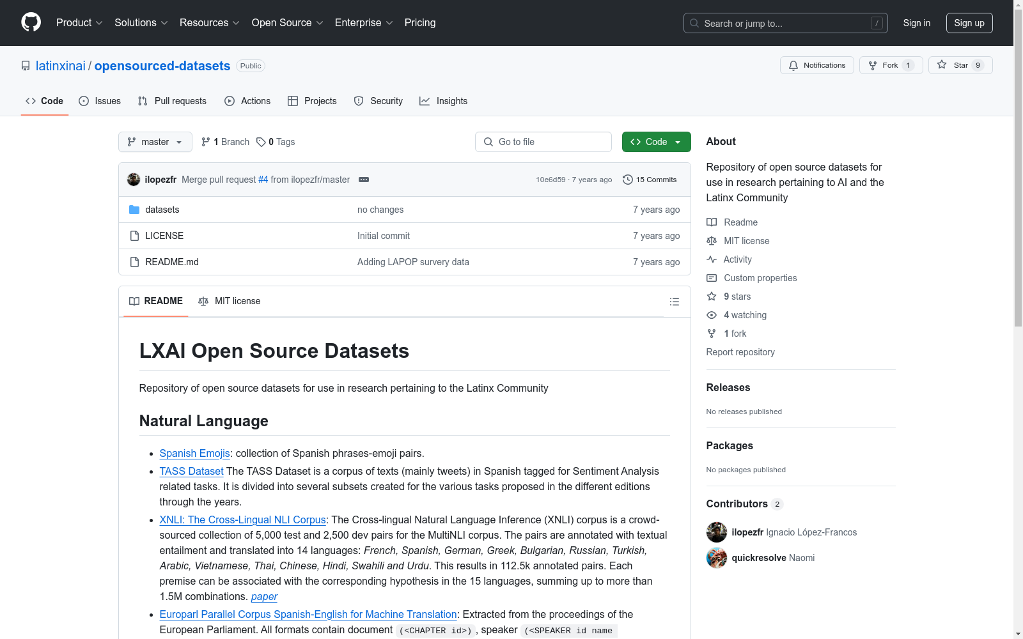Expand the Enterprise menu

[x=364, y=23]
